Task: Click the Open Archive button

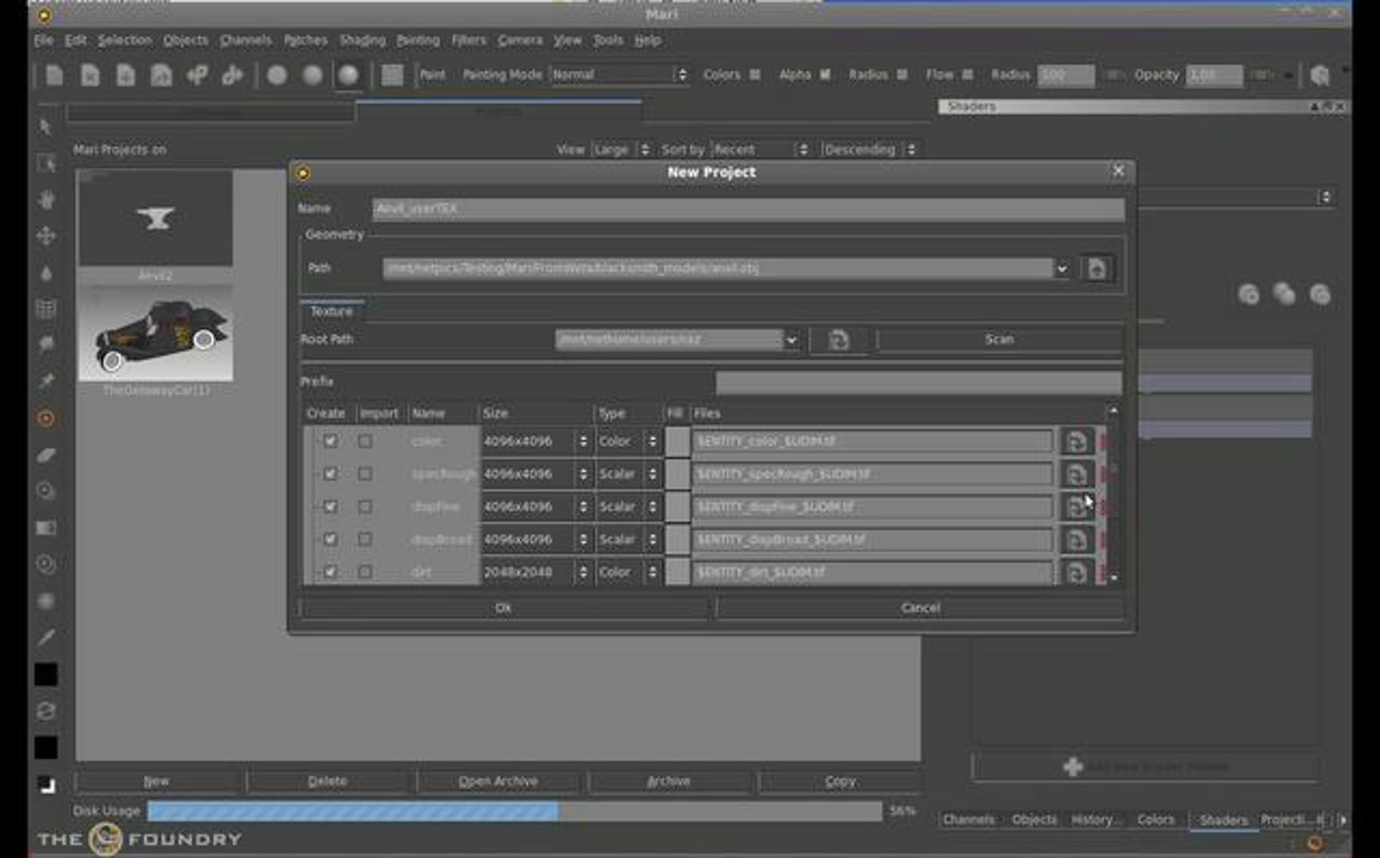Action: click(498, 782)
